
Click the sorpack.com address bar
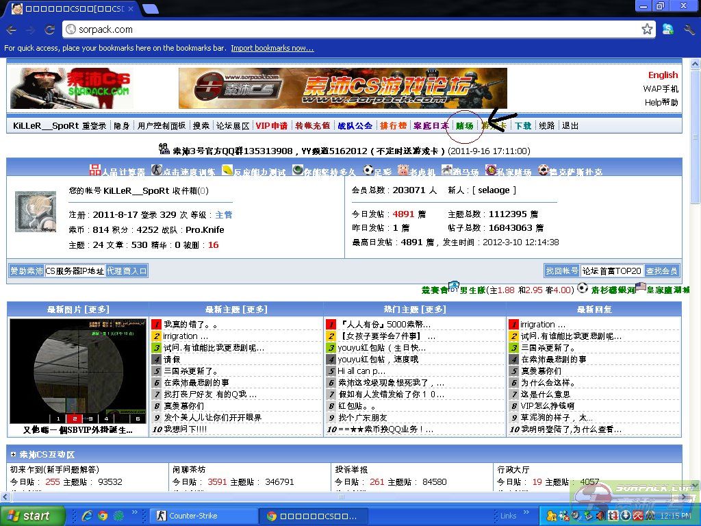tap(342, 29)
